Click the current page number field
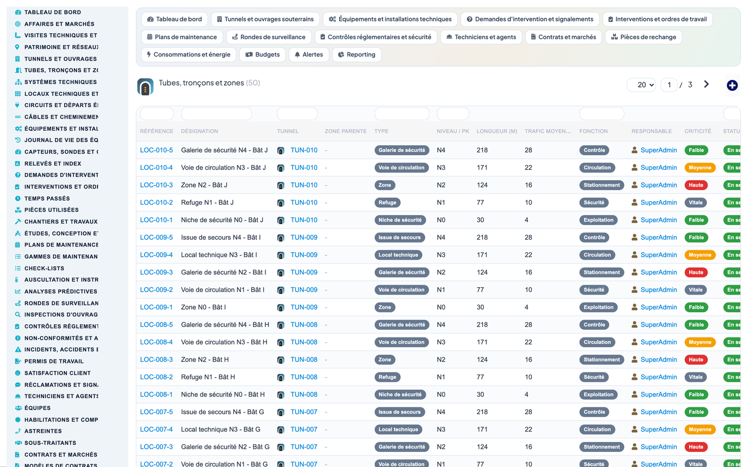The height and width of the screenshot is (467, 755). click(x=669, y=85)
